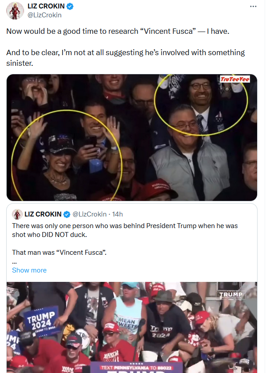
Task: Open the rally video thumbnail at bottom
Action: (132, 327)
